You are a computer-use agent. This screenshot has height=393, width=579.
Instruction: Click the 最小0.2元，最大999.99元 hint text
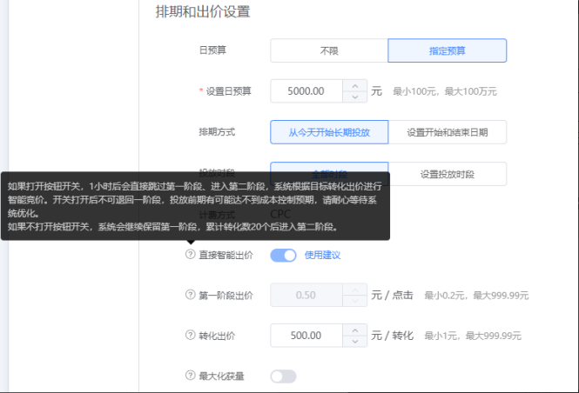[476, 296]
